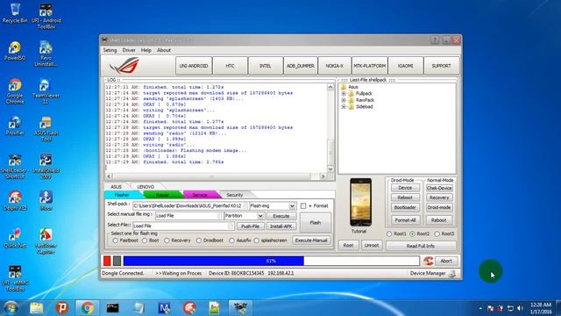Select the Recovery flash img radio button

click(167, 241)
